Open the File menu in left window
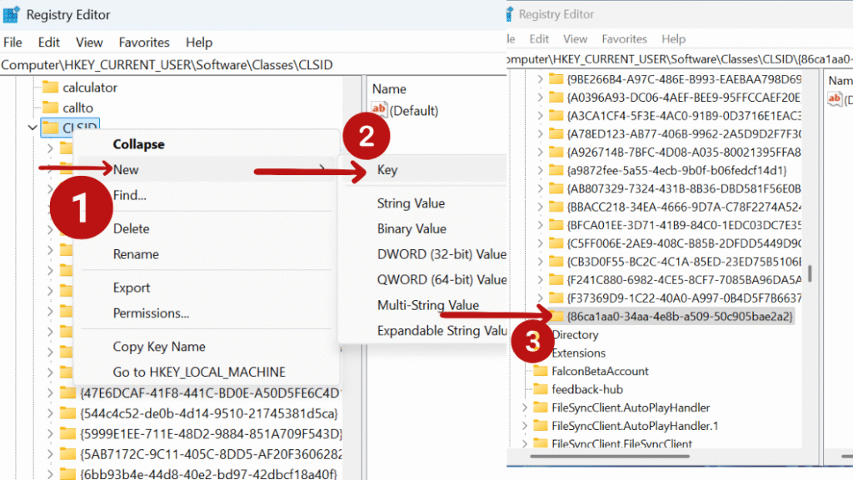The width and height of the screenshot is (853, 480). pos(12,42)
